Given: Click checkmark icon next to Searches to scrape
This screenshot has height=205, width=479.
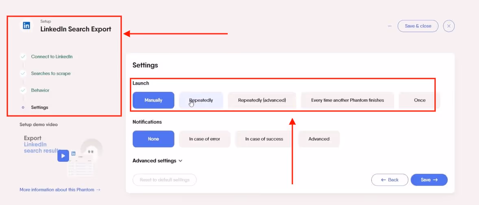Looking at the screenshot, I should click(x=23, y=73).
